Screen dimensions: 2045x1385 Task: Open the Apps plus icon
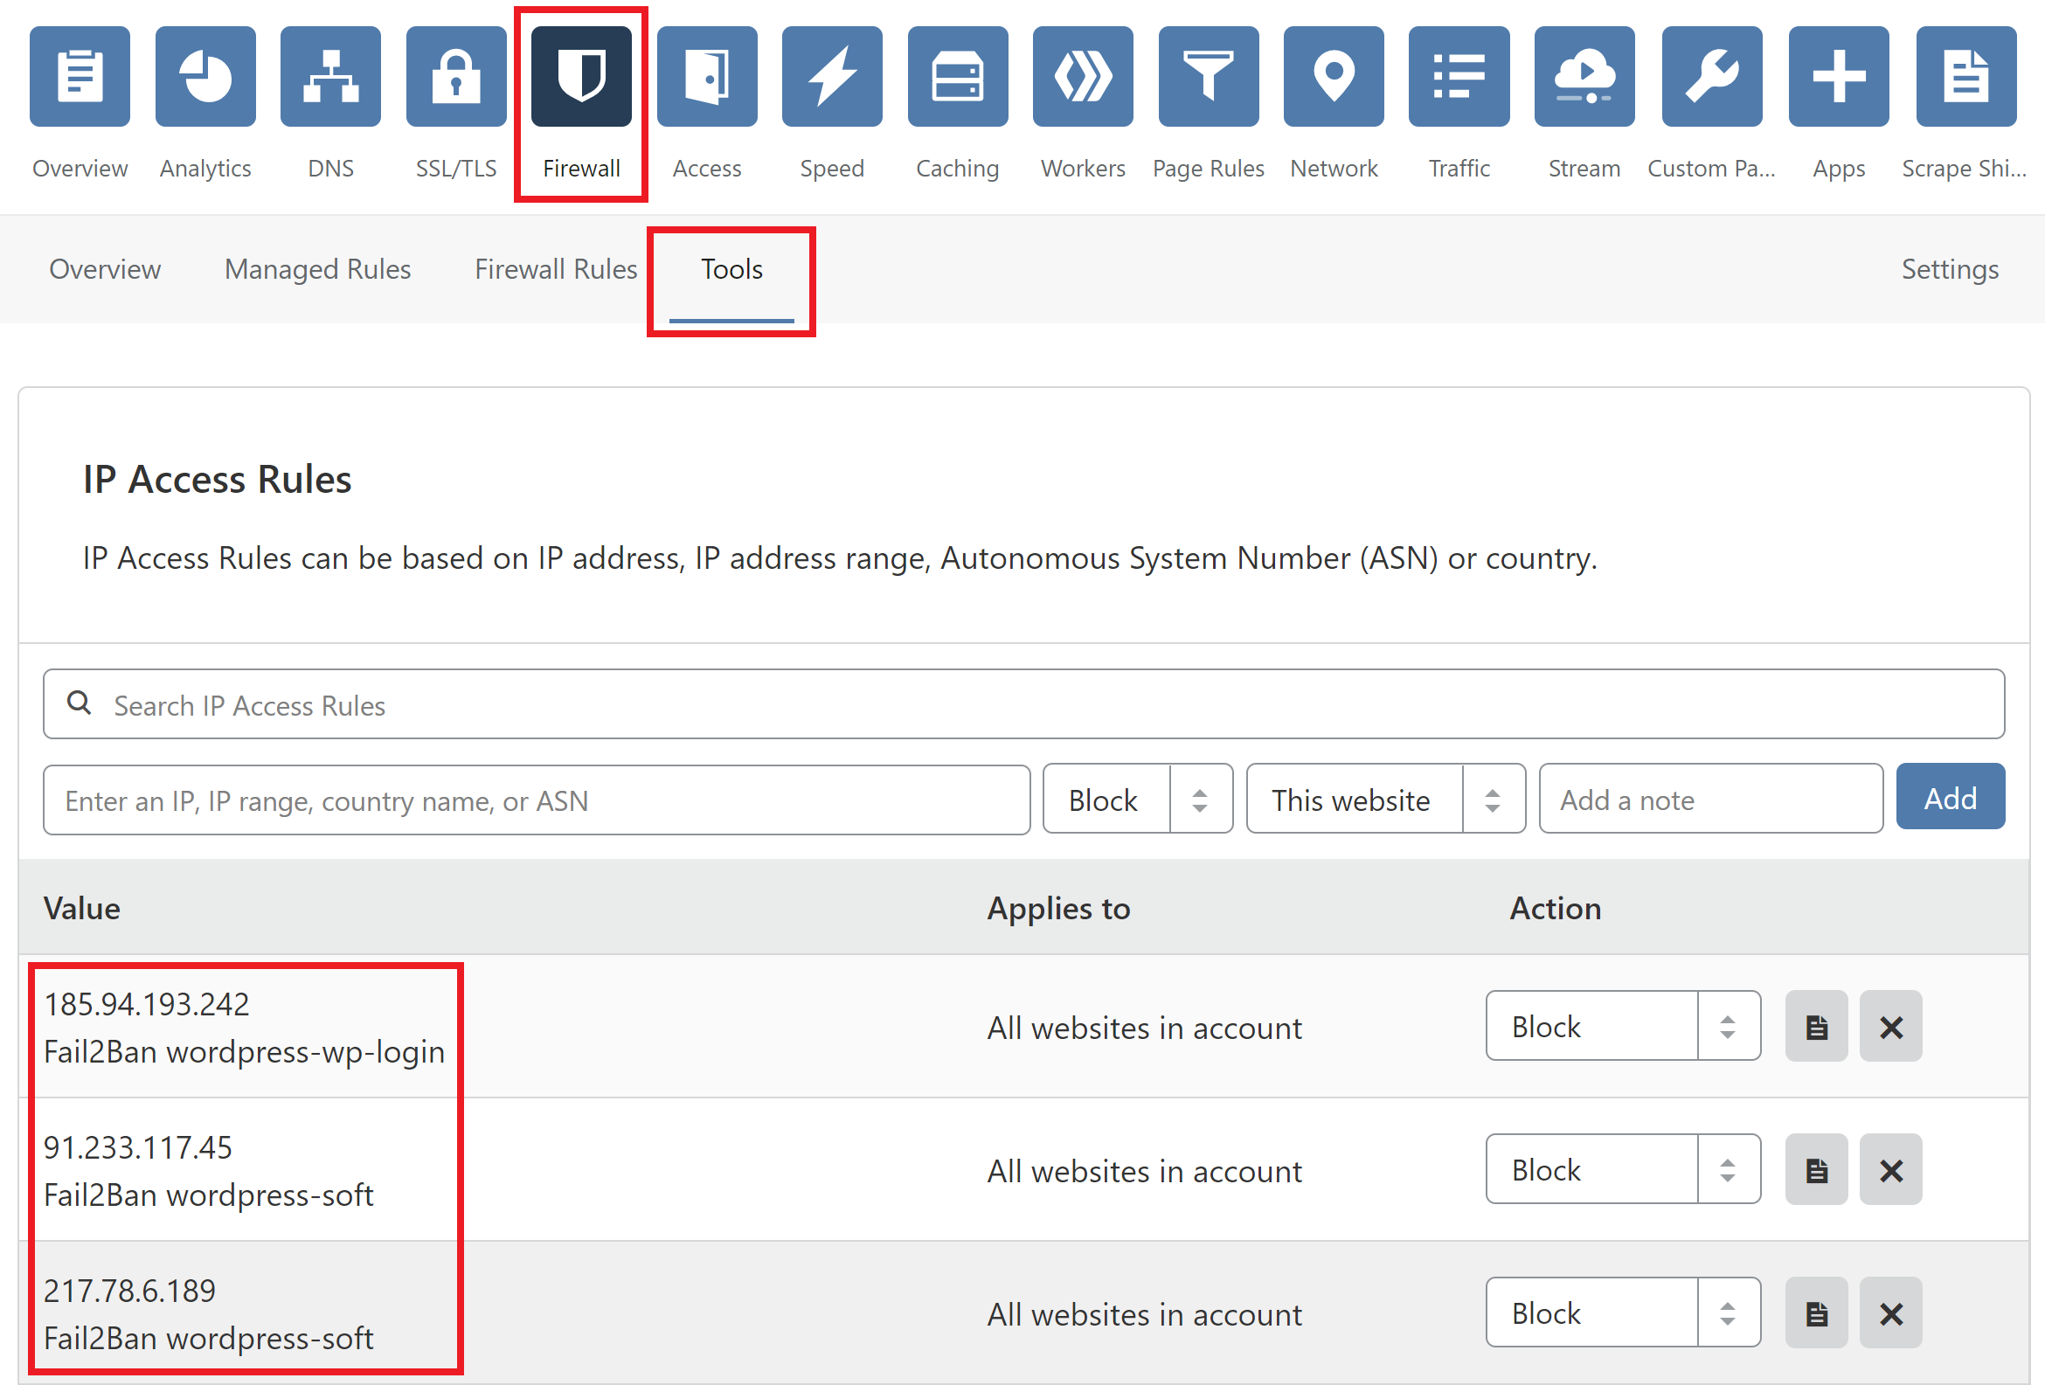pos(1839,77)
